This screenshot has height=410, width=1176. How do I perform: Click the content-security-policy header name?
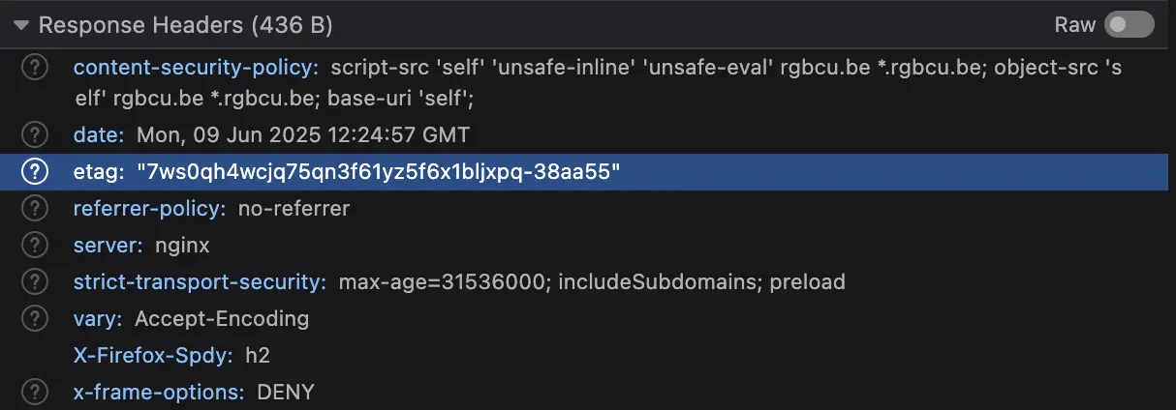197,70
